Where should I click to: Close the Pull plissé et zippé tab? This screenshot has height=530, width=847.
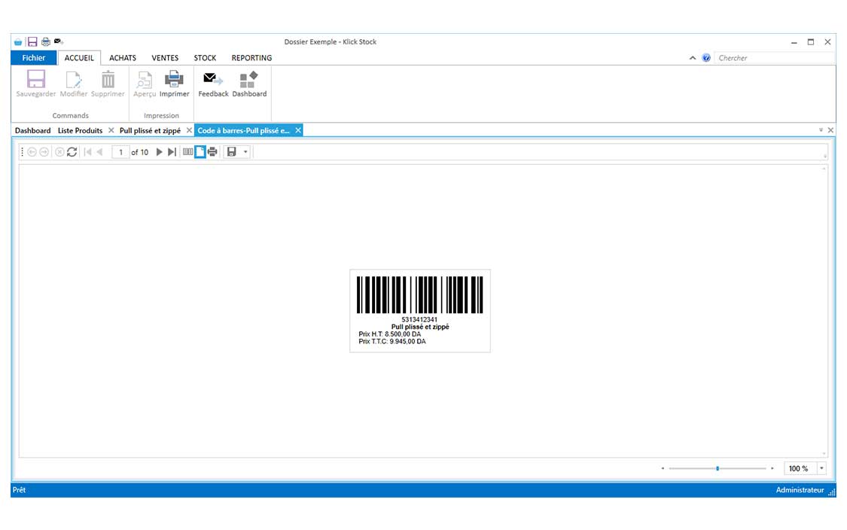click(x=189, y=130)
